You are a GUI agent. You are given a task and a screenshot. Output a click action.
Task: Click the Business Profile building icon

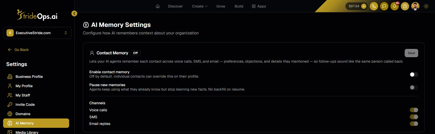point(10,77)
